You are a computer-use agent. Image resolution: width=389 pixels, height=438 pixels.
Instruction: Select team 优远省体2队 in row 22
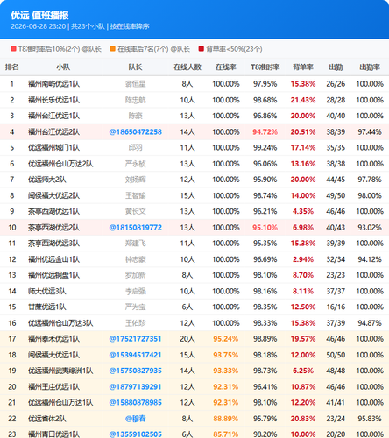(47, 419)
